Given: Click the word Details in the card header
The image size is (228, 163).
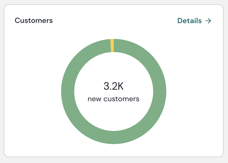Looking at the screenshot, I should 189,21.
